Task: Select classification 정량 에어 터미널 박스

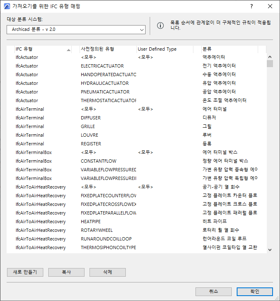Action: click(225, 161)
